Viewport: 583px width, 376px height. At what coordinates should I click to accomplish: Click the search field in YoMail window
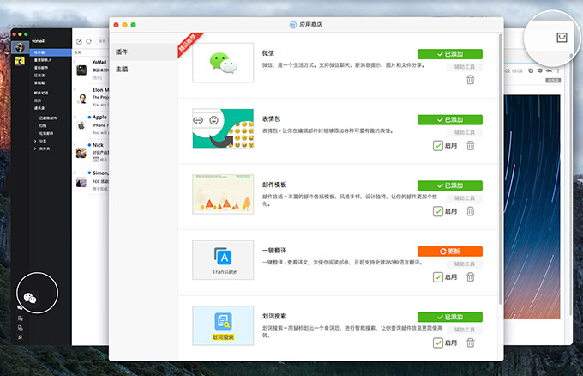point(102,41)
